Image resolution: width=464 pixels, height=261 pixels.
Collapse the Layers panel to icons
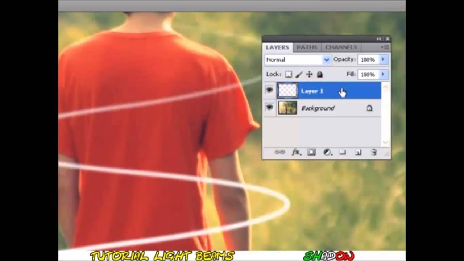pos(379,39)
